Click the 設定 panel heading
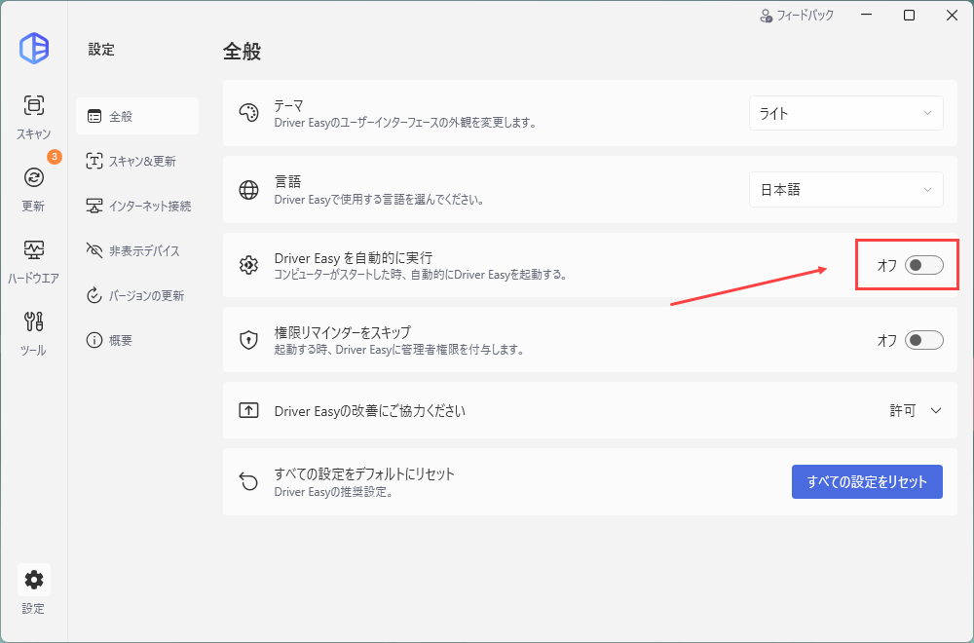 [x=101, y=50]
